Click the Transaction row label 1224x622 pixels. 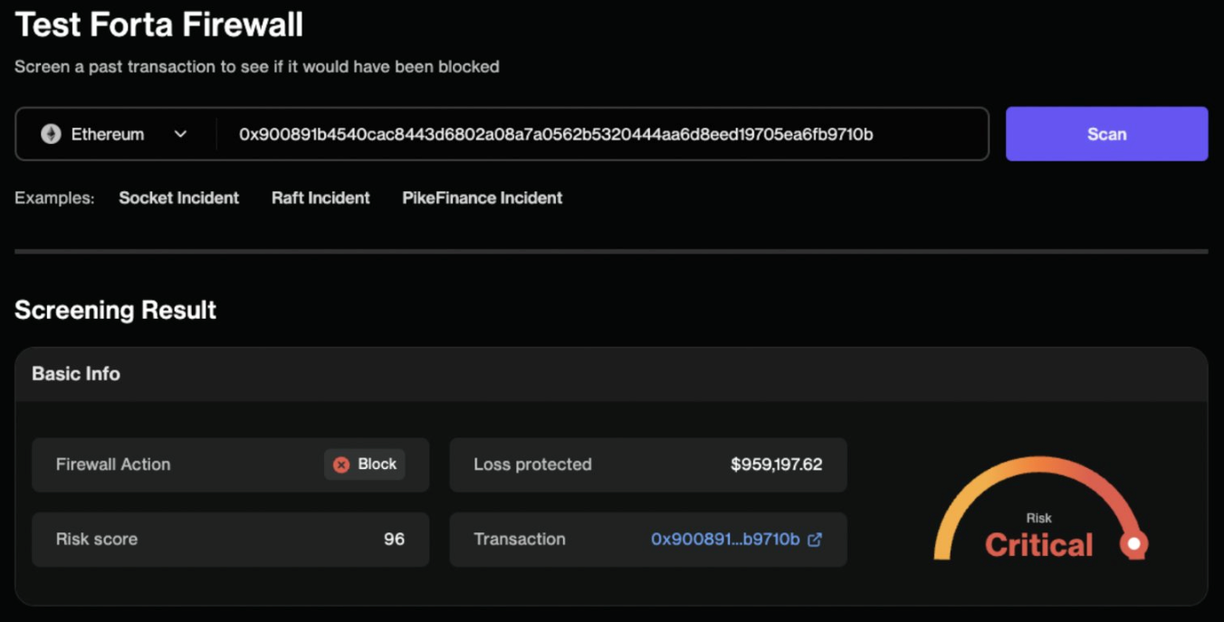[x=520, y=539]
